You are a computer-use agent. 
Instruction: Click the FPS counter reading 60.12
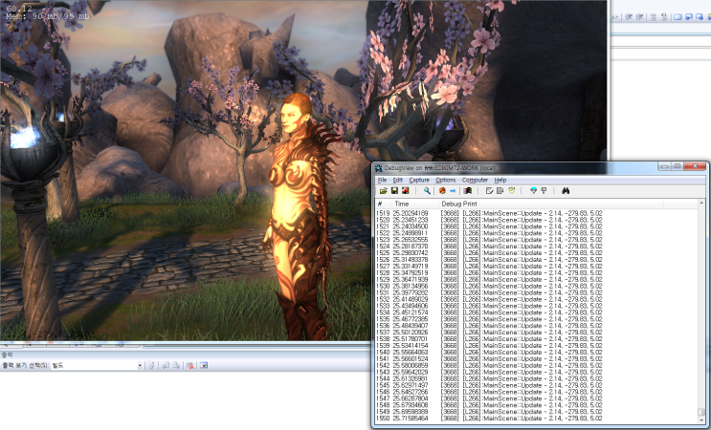tap(19, 9)
